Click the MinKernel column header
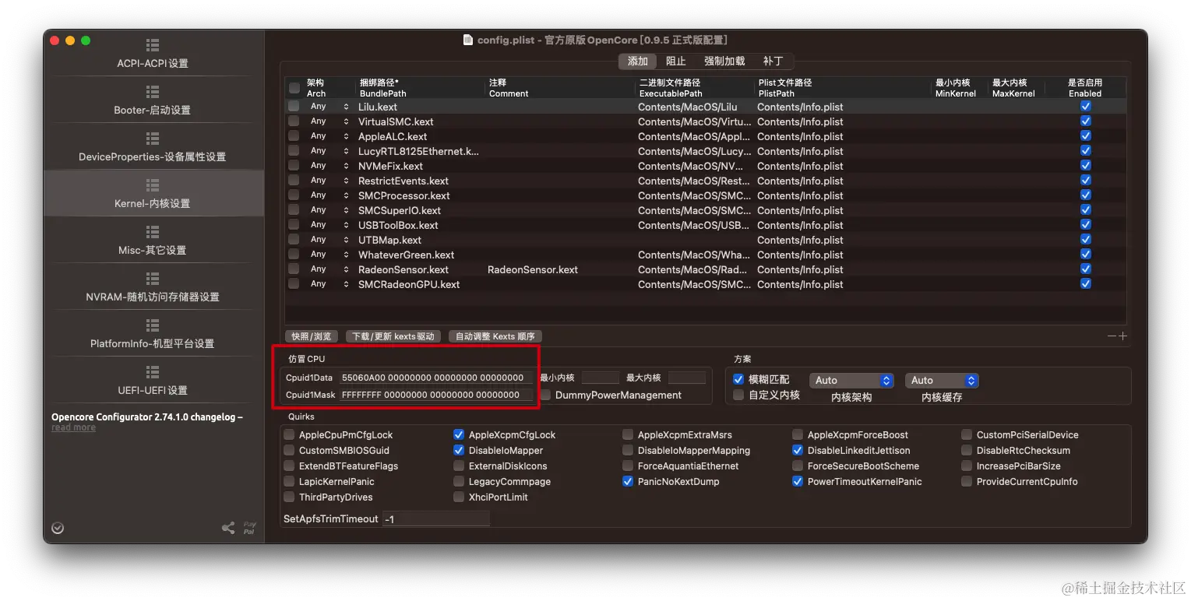This screenshot has width=1191, height=601. 960,88
